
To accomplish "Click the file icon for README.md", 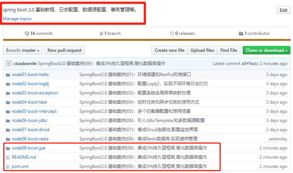I will tap(8, 158).
